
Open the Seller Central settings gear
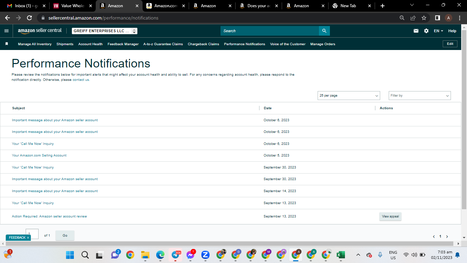(426, 31)
